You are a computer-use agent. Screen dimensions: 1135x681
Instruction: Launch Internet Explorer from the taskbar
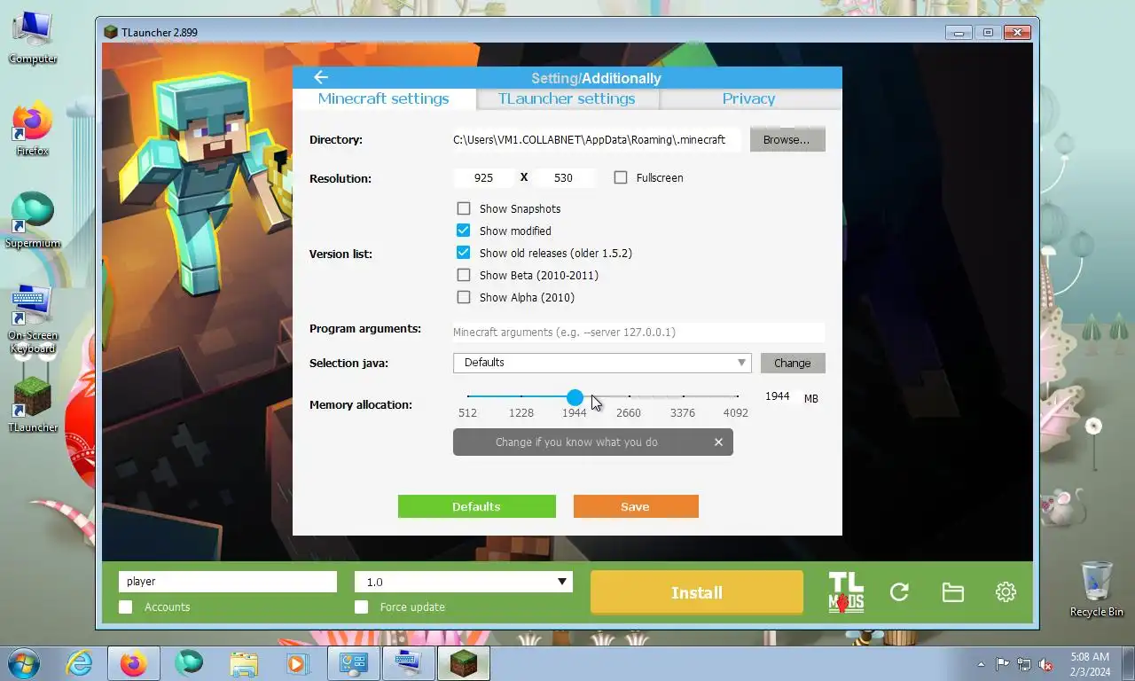(79, 663)
